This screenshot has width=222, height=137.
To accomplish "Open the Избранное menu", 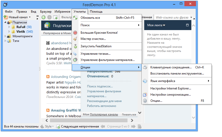I will [x=62, y=12].
